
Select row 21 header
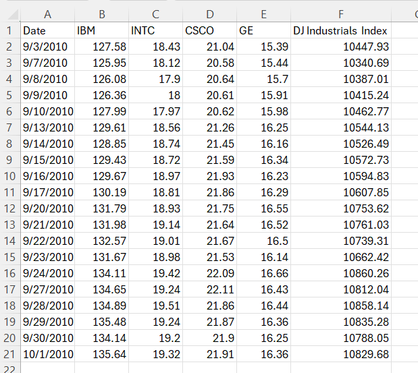pos(9,354)
